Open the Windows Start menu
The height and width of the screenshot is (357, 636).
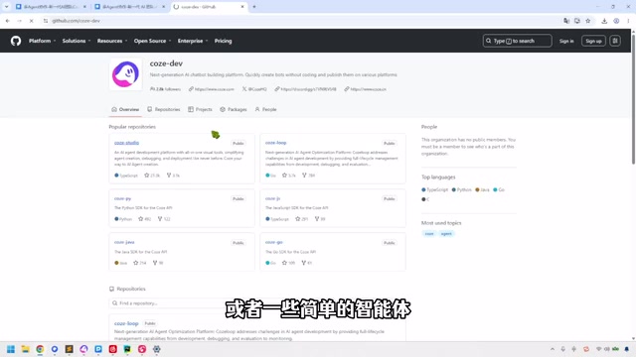click(x=11, y=349)
